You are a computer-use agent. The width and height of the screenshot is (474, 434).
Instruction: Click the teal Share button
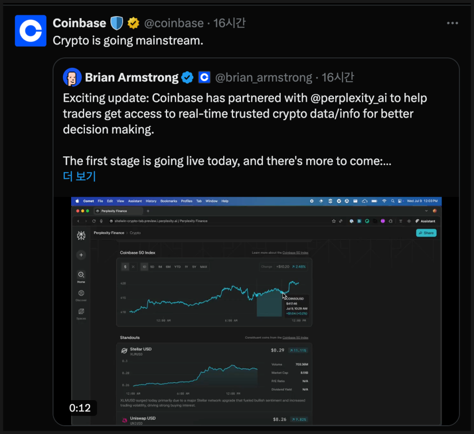pyautogui.click(x=426, y=233)
